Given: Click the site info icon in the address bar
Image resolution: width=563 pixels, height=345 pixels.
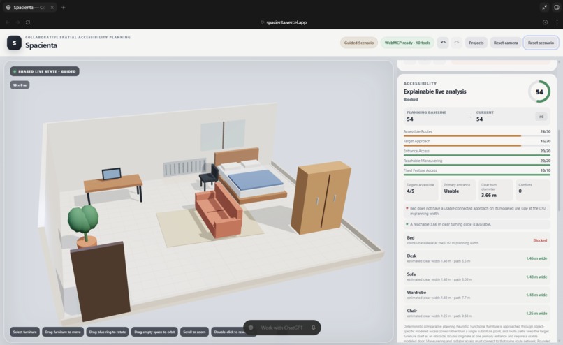Looking at the screenshot, I should (263, 22).
